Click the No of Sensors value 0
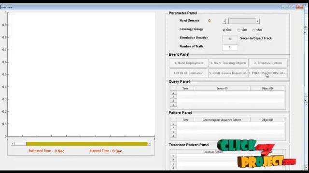Image resolution: width=309 pixels, height=173 pixels. [x=209, y=21]
